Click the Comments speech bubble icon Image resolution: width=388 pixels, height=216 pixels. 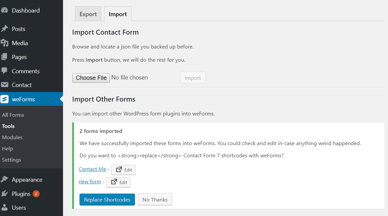point(4,71)
